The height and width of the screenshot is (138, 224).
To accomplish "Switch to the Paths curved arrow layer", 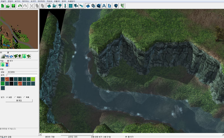I will coord(81,6).
